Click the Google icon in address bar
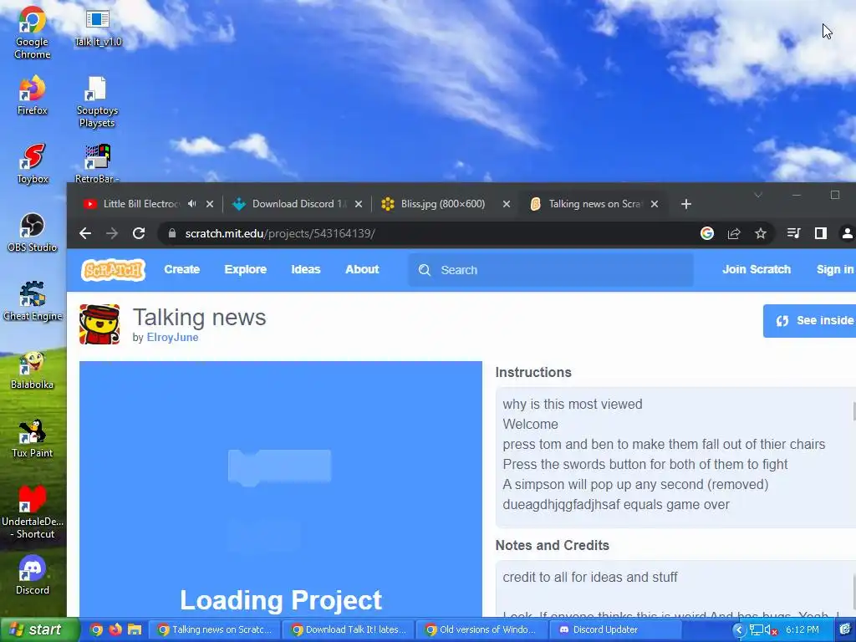This screenshot has height=642, width=856. tap(707, 234)
